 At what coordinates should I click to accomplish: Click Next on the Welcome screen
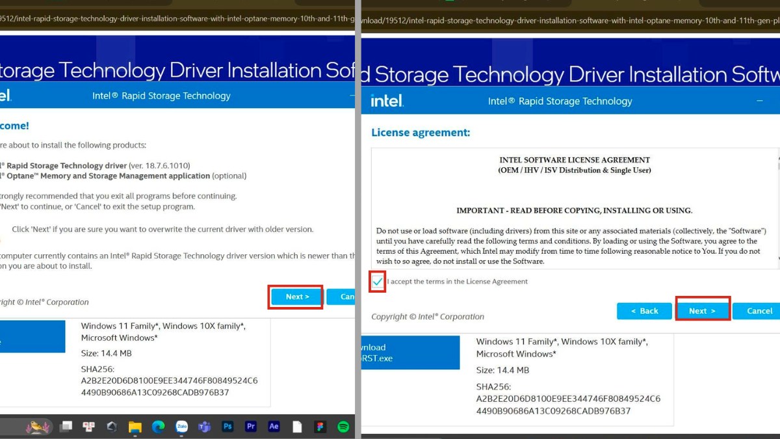tap(296, 297)
